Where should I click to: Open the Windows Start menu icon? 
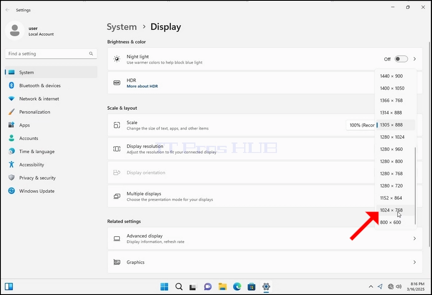[164, 287]
